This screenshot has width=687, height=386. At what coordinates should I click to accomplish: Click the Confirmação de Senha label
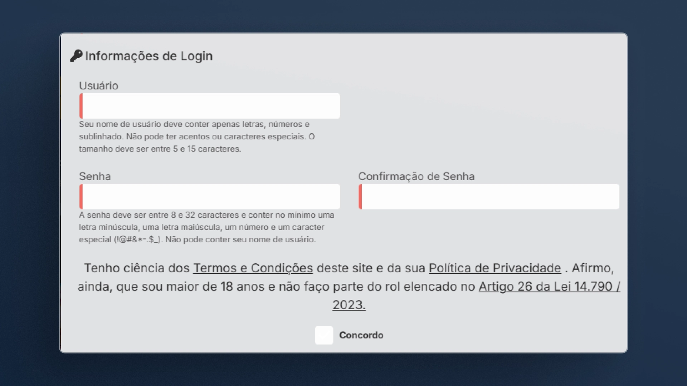pos(416,176)
